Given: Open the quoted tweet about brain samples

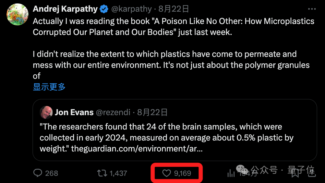Looking at the screenshot, I should tap(175, 130).
